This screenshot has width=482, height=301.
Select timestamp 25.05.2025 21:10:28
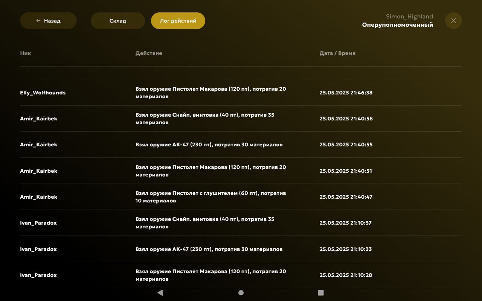(346, 275)
